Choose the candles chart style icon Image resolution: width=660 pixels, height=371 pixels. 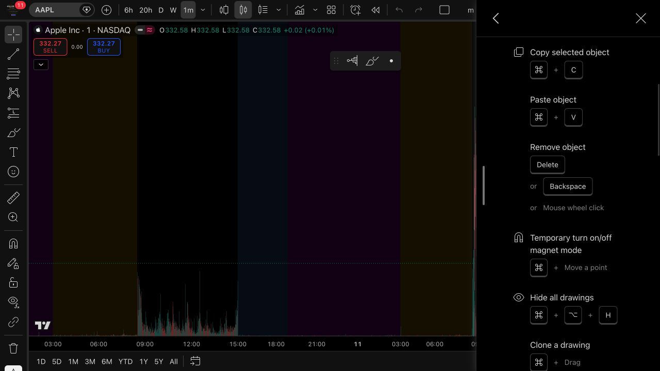pyautogui.click(x=243, y=10)
